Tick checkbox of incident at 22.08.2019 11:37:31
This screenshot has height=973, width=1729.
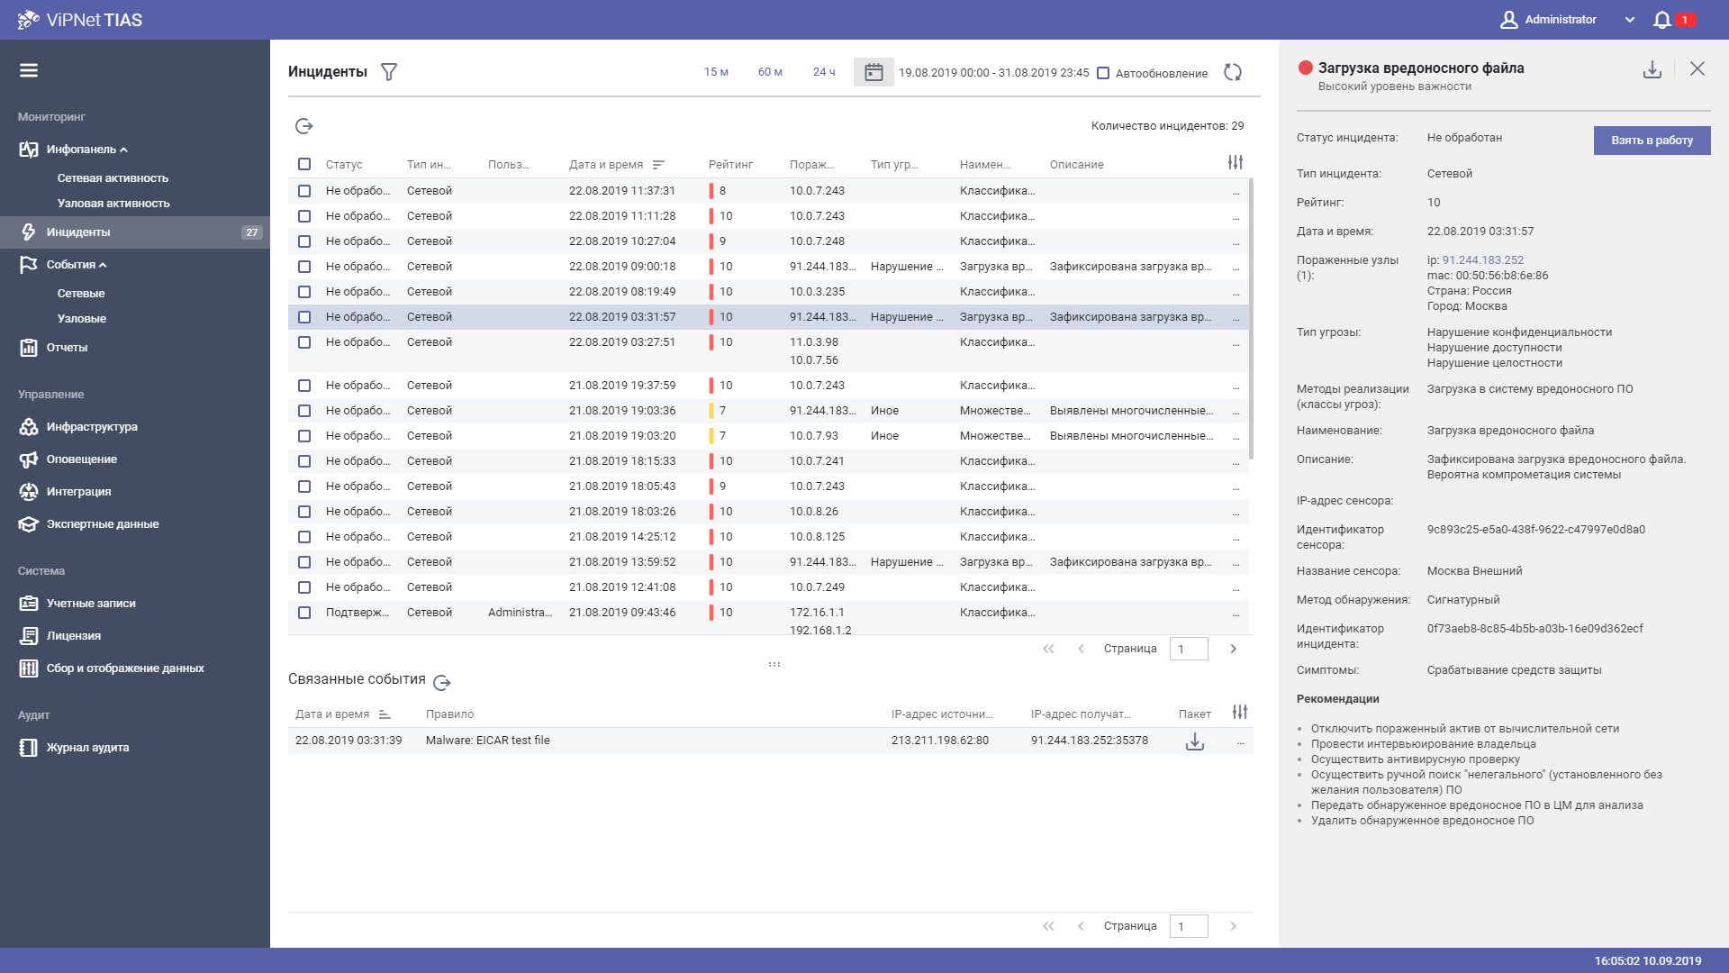(304, 191)
